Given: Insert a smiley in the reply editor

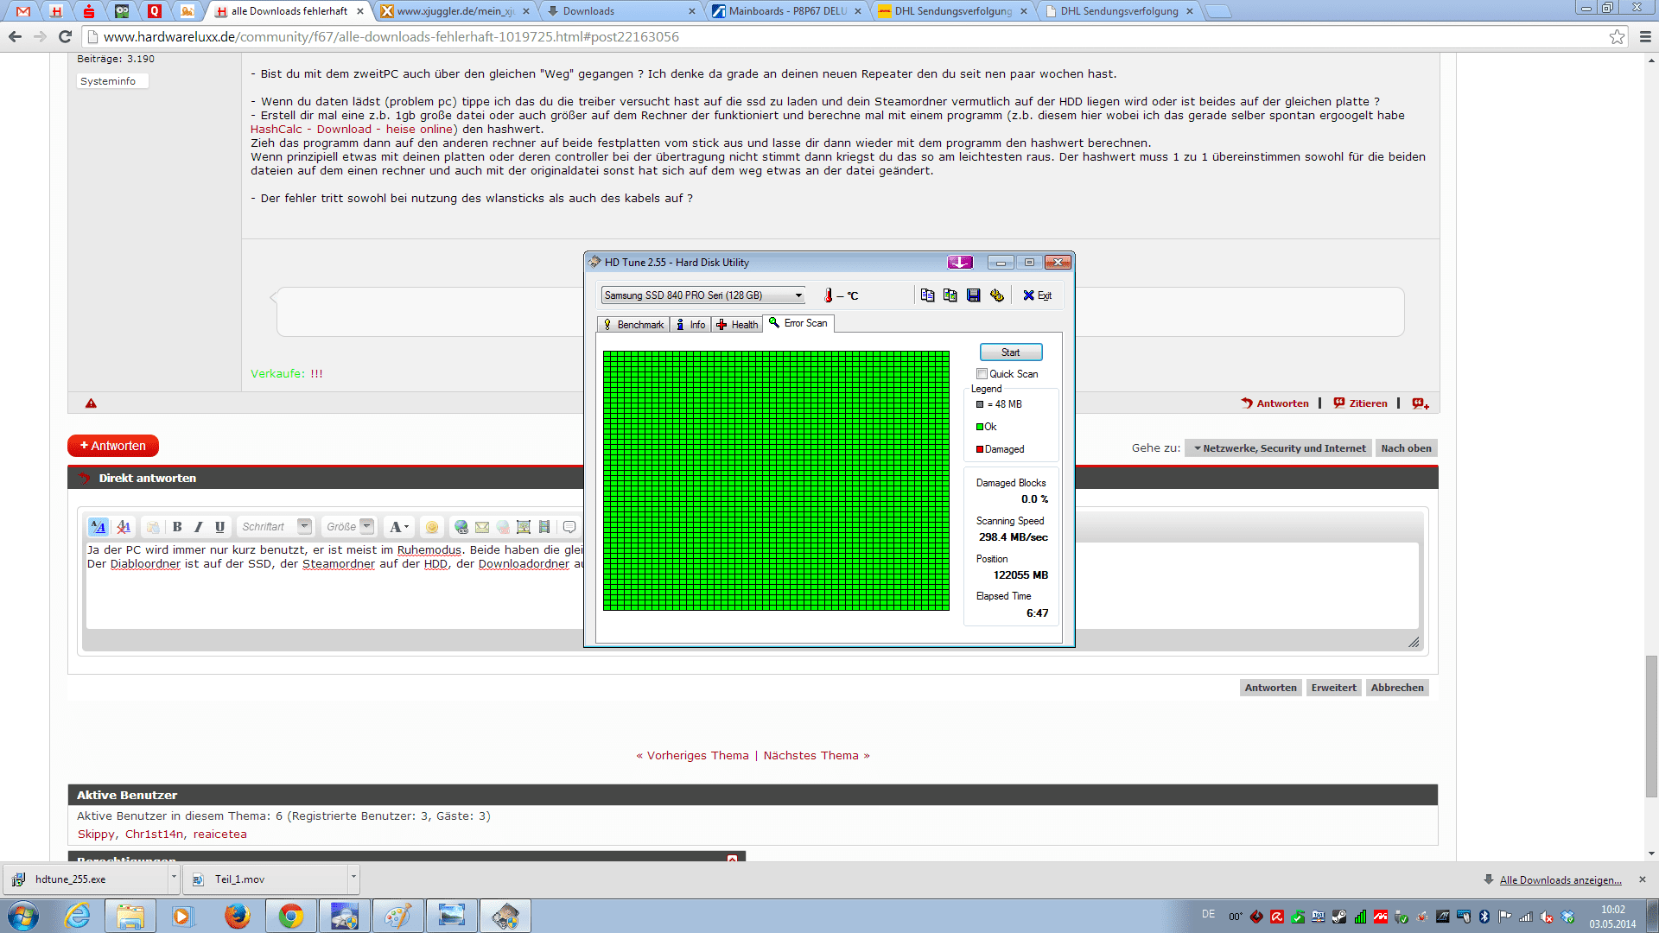Looking at the screenshot, I should 432,527.
